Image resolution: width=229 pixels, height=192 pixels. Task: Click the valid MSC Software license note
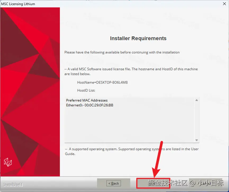coord(131,71)
